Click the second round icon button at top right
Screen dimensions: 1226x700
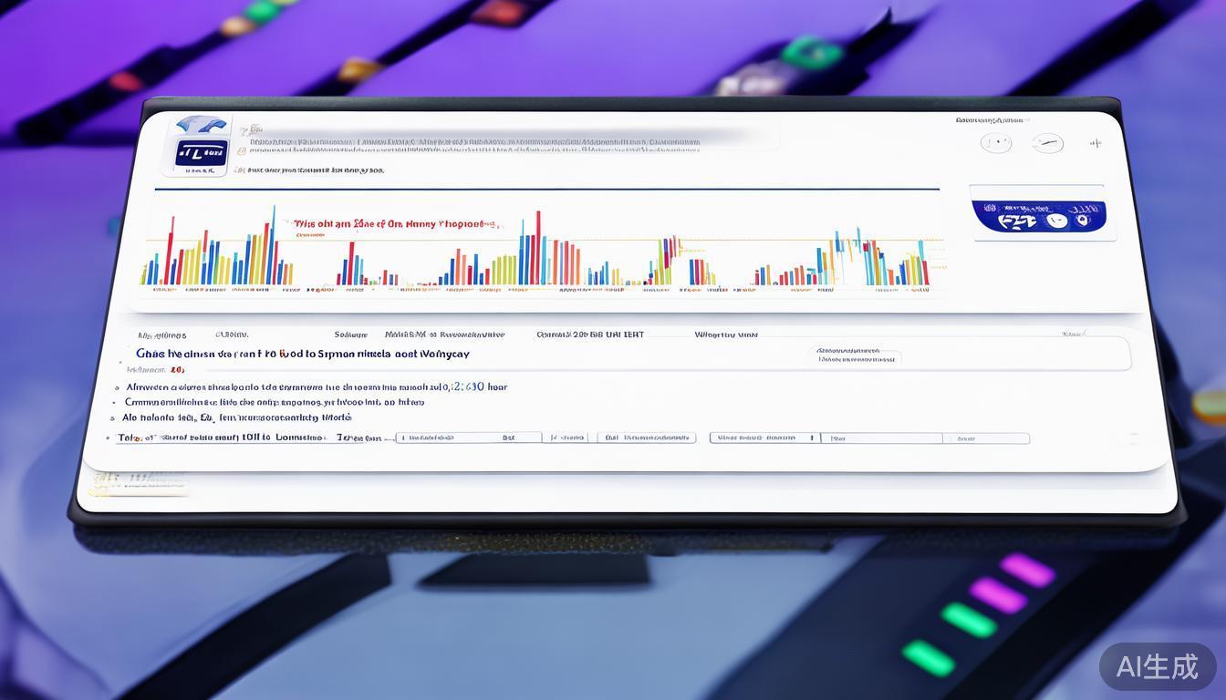click(1047, 143)
